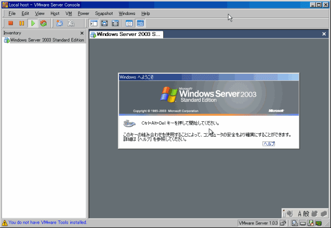Close the Inventory panel

click(82, 33)
